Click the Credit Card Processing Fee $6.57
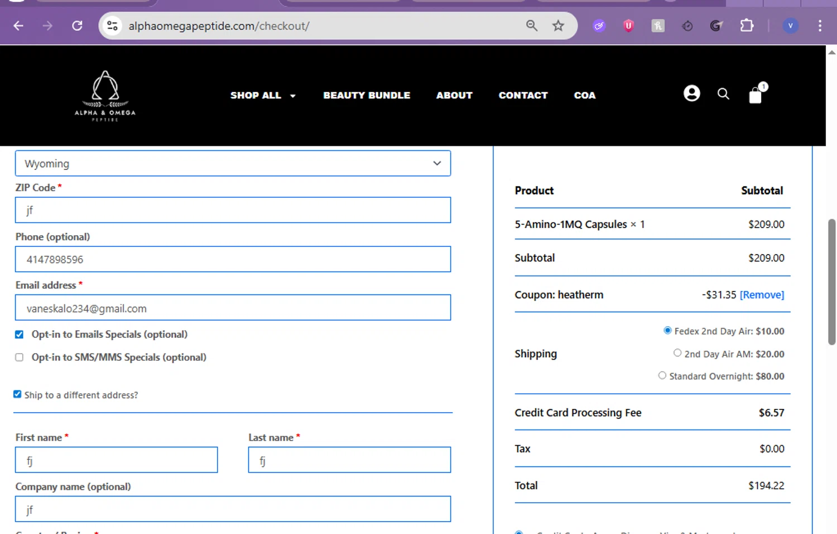 click(x=771, y=413)
